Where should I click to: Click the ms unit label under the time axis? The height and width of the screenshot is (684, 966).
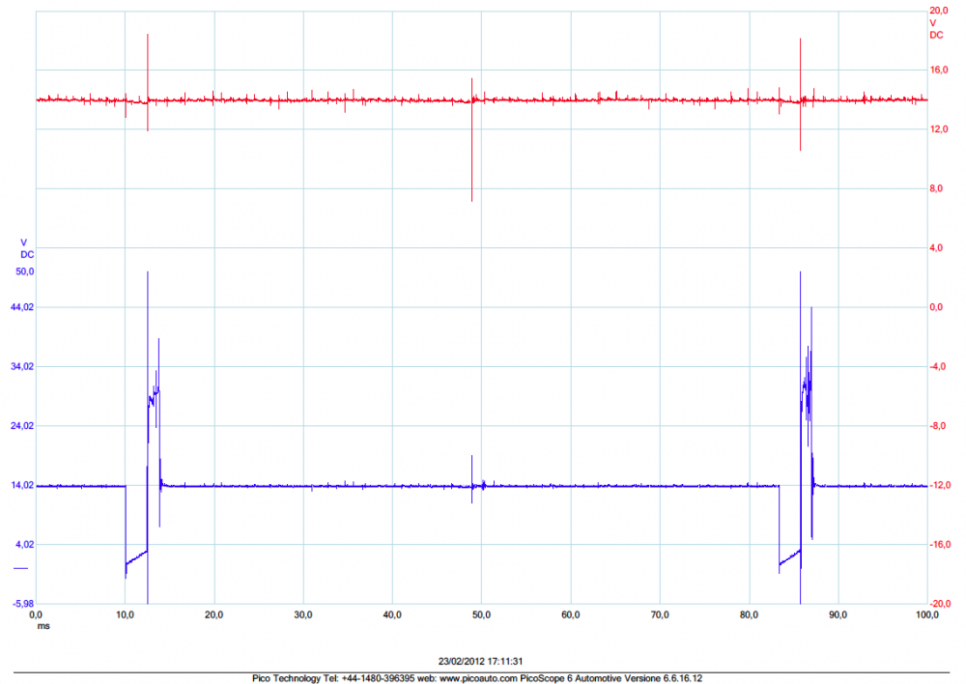(42, 625)
